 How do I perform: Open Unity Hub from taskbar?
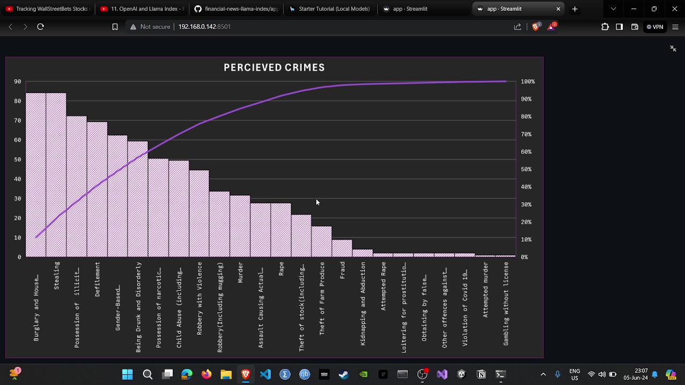(461, 374)
